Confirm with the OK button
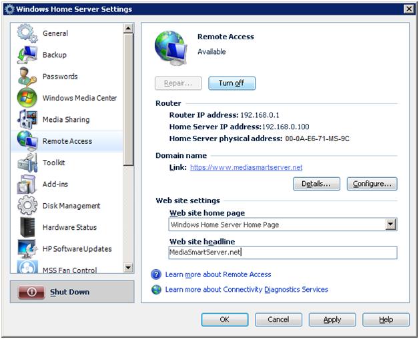Screen dimensions: 419x339 (x=225, y=320)
